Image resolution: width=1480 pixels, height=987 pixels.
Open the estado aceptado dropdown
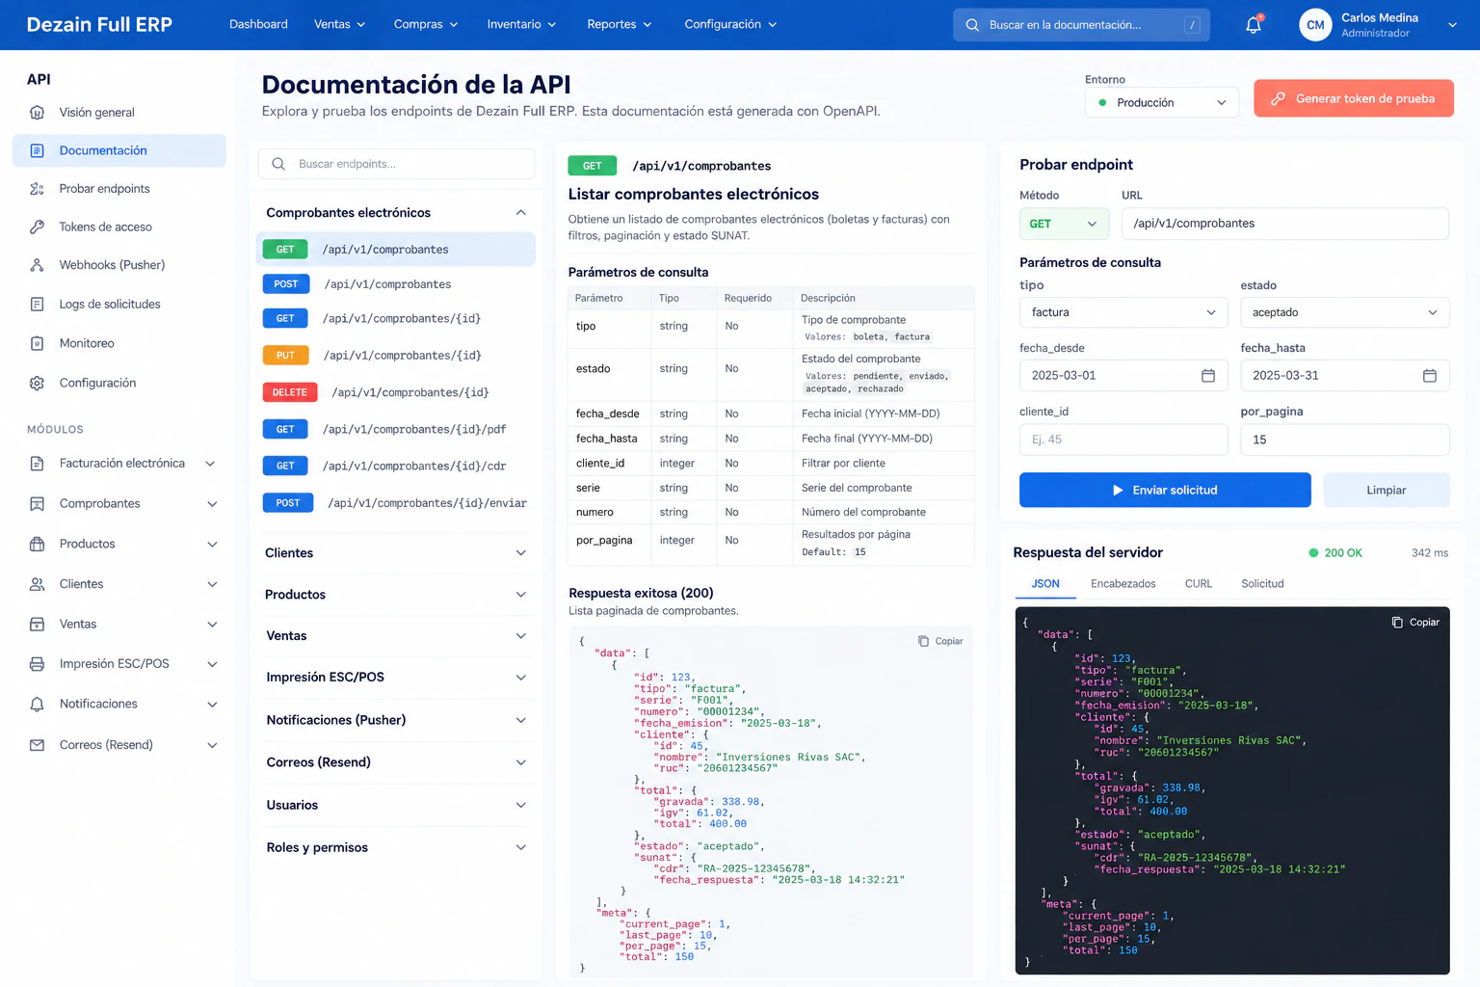1345,312
